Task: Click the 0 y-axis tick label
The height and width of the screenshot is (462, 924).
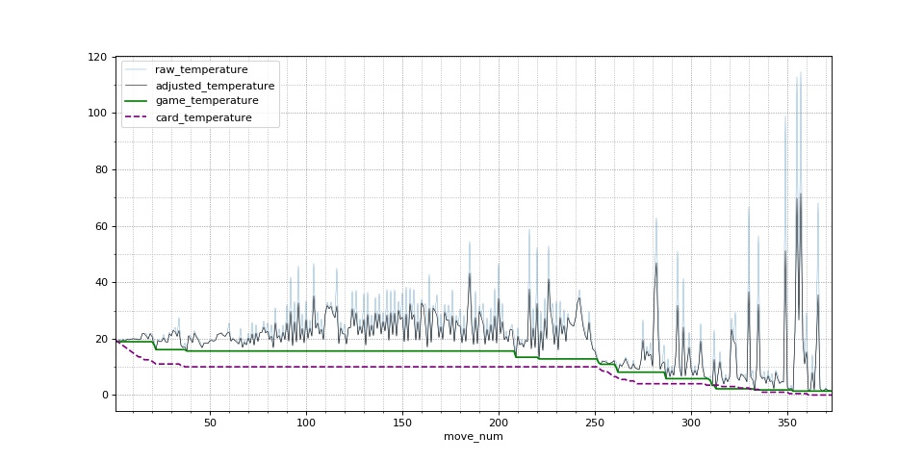Action: pyautogui.click(x=104, y=396)
